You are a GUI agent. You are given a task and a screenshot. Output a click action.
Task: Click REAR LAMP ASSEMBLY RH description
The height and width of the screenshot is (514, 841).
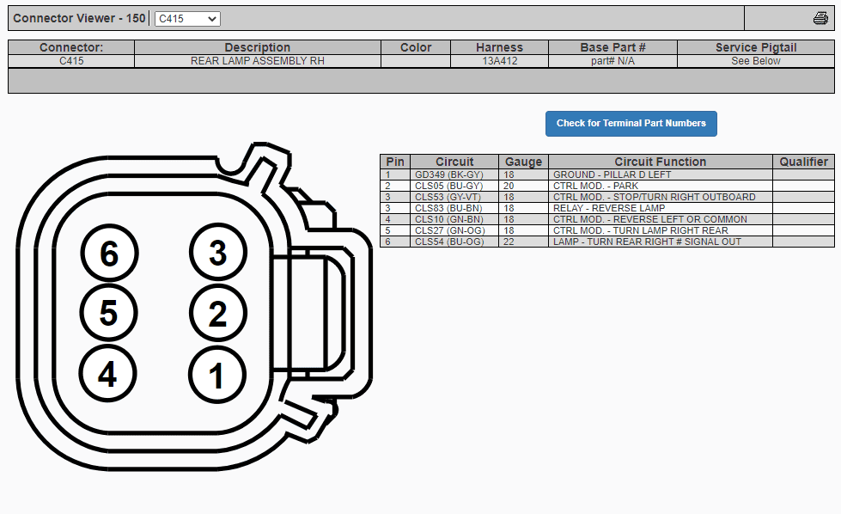pyautogui.click(x=258, y=61)
